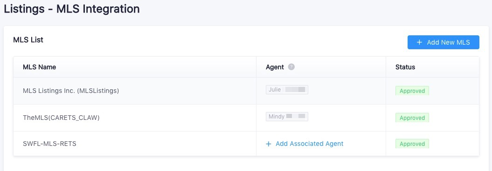Image resolution: width=492 pixels, height=171 pixels.
Task: Click the plus icon in Add New MLS
Action: pyautogui.click(x=419, y=42)
